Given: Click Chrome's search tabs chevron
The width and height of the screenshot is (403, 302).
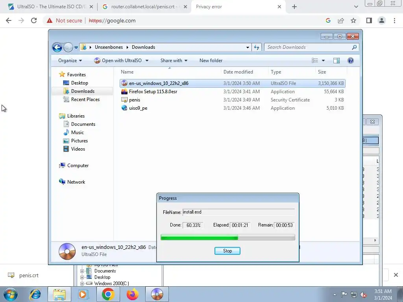Looking at the screenshot, I should [x=356, y=7].
